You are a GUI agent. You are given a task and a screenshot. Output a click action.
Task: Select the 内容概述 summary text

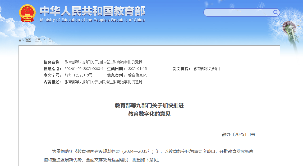pos(103,82)
